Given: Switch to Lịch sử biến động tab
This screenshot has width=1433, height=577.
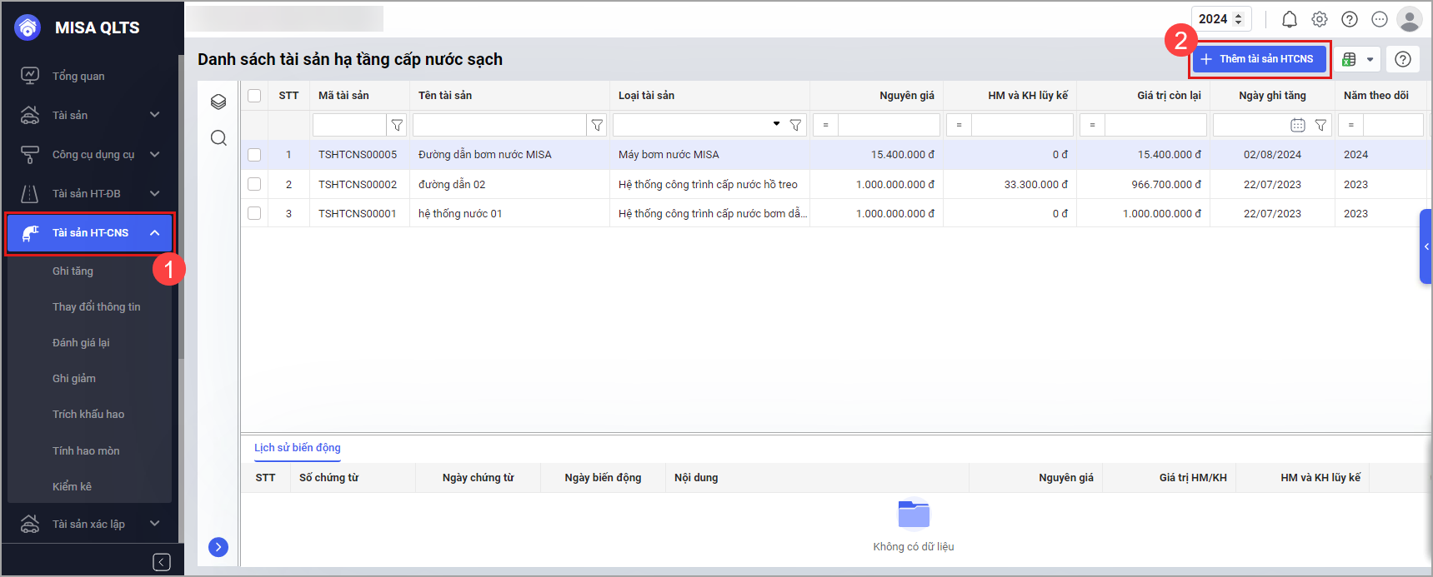Looking at the screenshot, I should [x=298, y=448].
